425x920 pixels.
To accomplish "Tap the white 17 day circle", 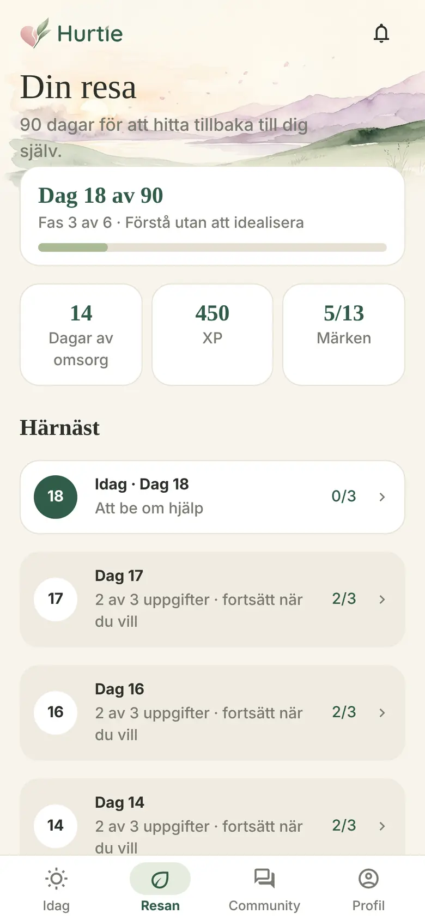I will 56,599.
